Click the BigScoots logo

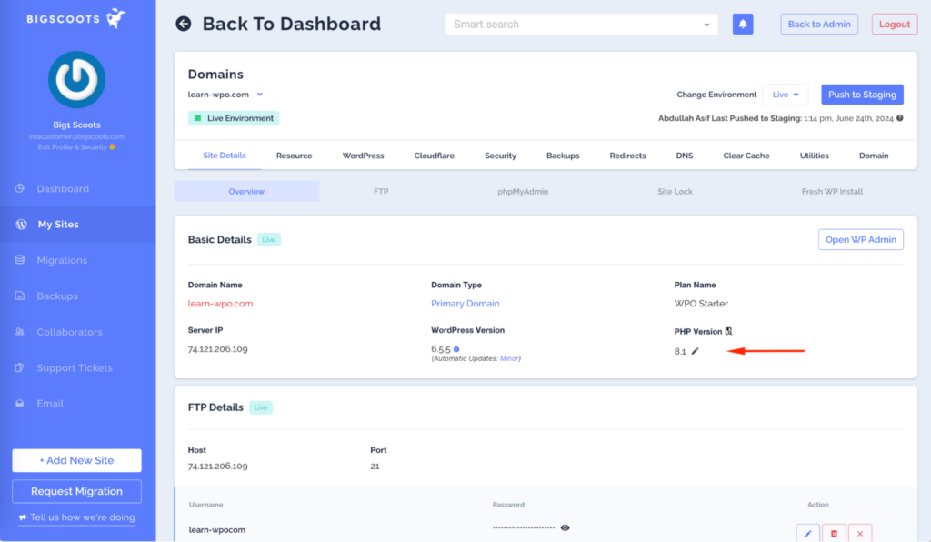(76, 19)
